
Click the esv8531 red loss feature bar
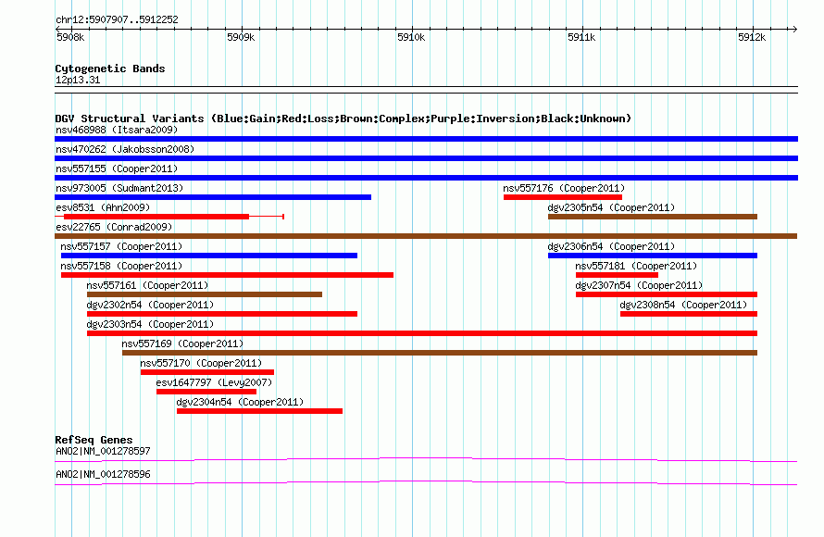pos(156,217)
